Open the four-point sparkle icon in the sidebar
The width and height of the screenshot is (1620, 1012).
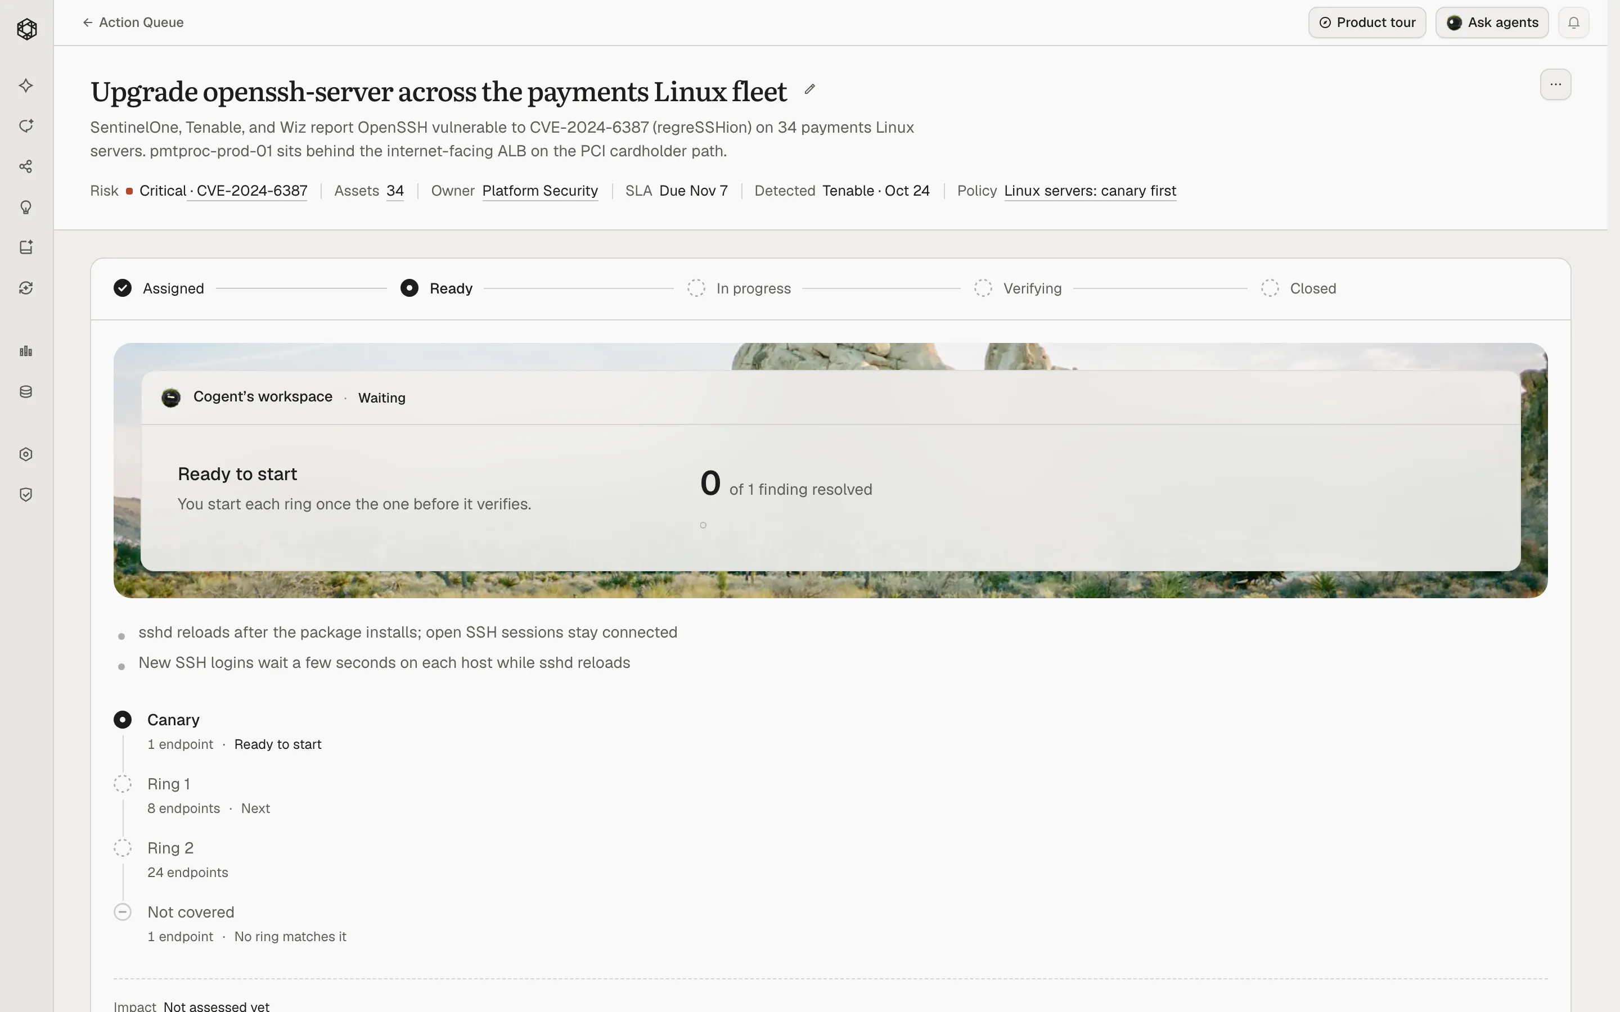26,85
